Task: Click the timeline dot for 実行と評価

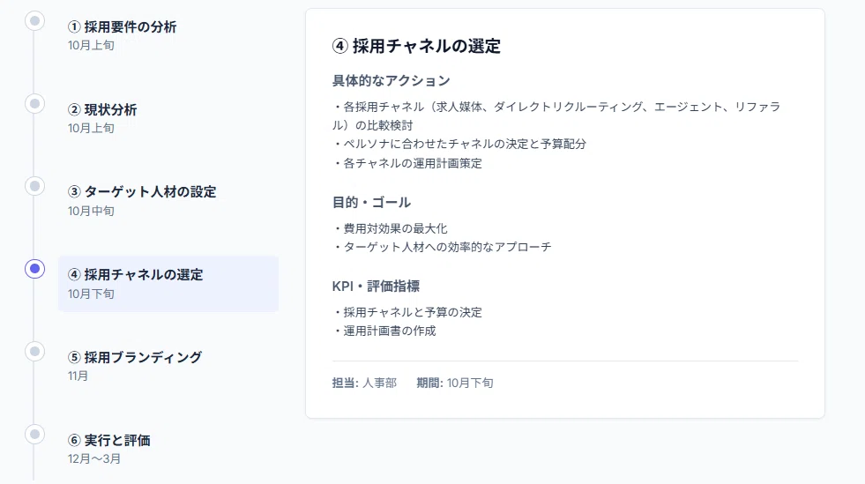Action: (34, 435)
